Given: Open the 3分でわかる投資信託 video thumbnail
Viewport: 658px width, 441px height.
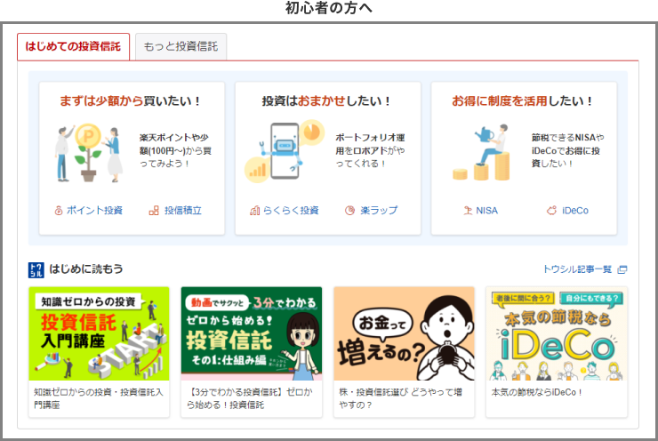Looking at the screenshot, I should tap(252, 333).
